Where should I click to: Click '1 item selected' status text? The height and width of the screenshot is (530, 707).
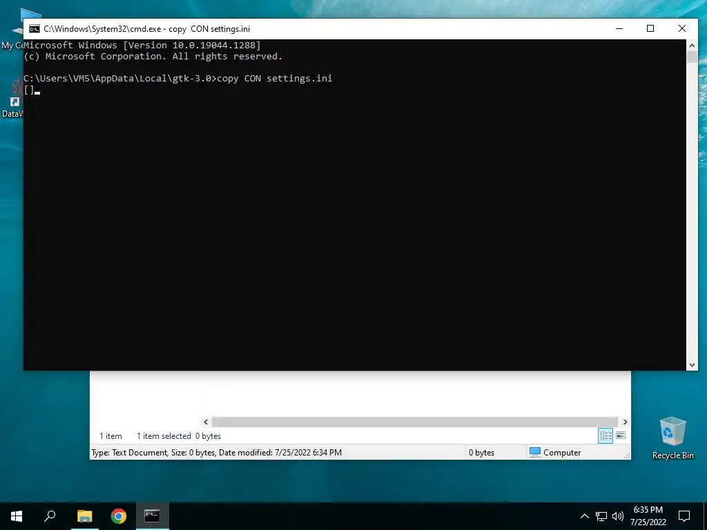click(x=164, y=436)
